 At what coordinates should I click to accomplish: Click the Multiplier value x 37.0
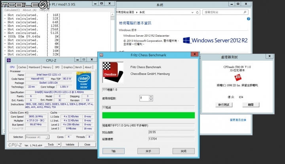point(36,121)
